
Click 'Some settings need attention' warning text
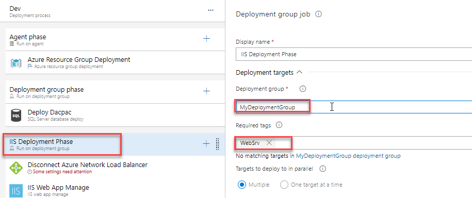pyautogui.click(x=62, y=172)
